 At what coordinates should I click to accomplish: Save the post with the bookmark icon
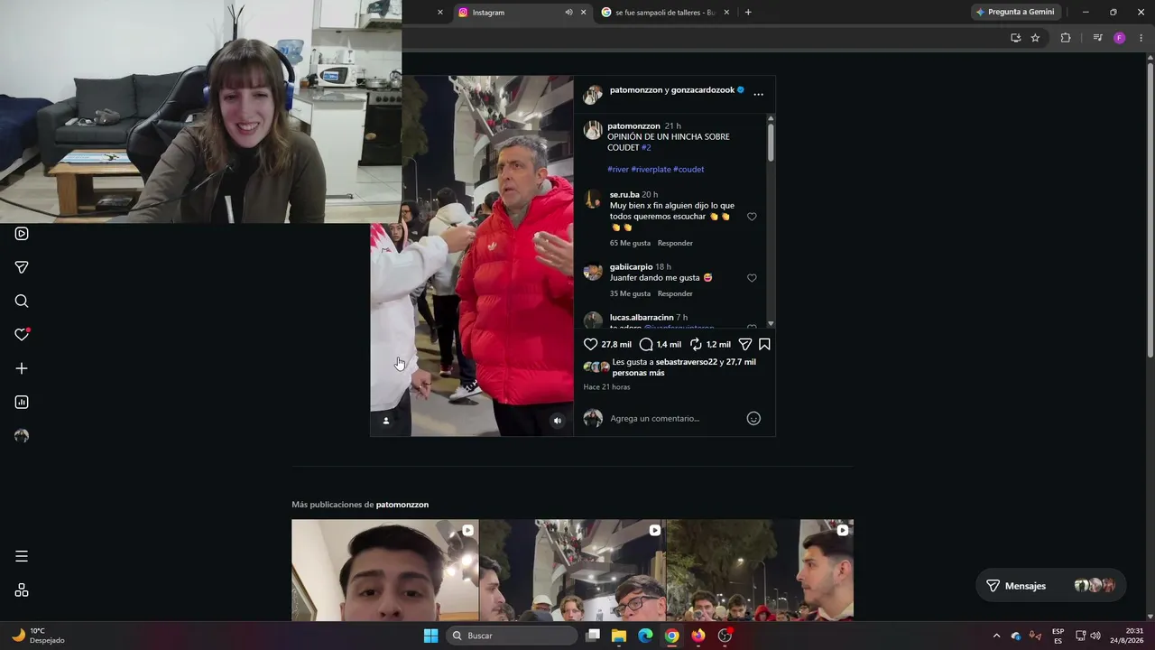point(764,344)
